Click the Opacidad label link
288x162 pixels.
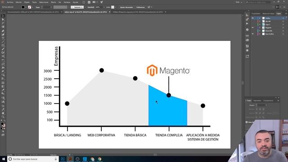91,7
